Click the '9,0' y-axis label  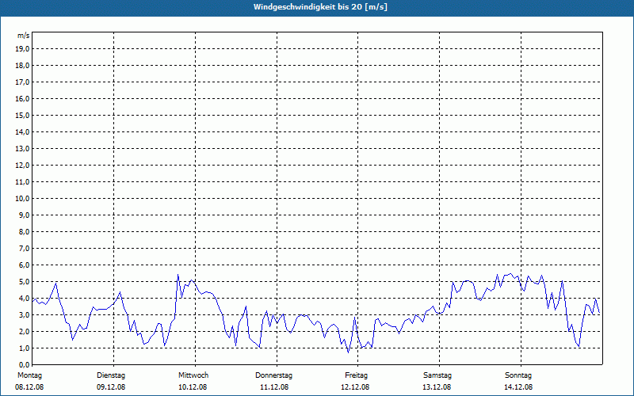point(24,215)
